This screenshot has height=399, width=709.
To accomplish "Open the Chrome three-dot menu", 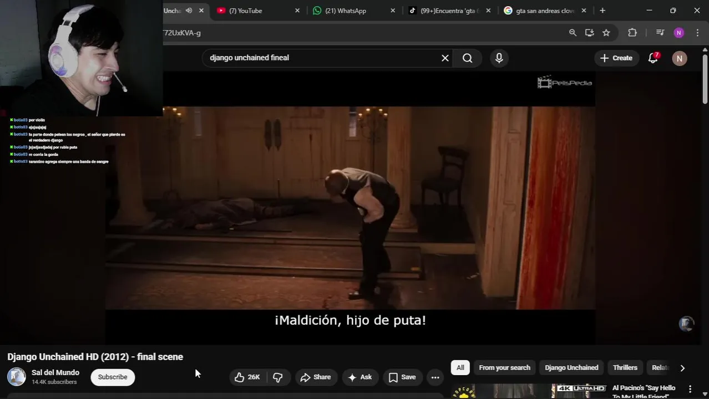I will pos(697,33).
